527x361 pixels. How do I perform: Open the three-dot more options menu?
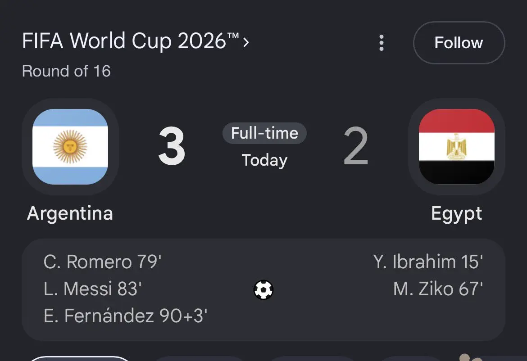pos(381,43)
